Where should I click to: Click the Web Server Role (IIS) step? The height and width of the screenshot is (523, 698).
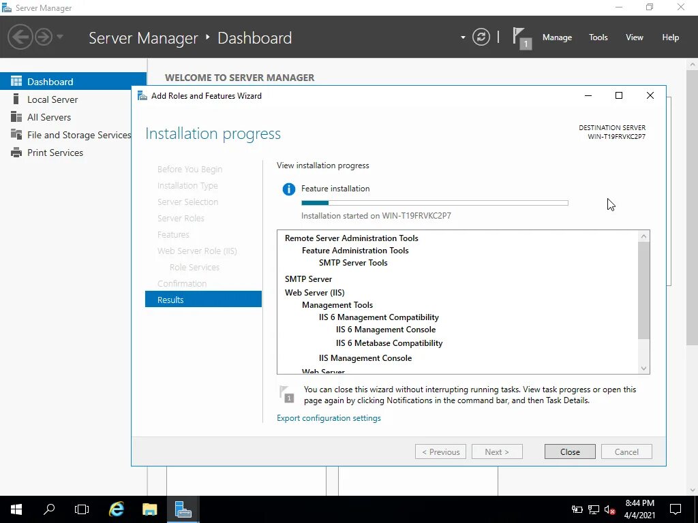pos(197,251)
